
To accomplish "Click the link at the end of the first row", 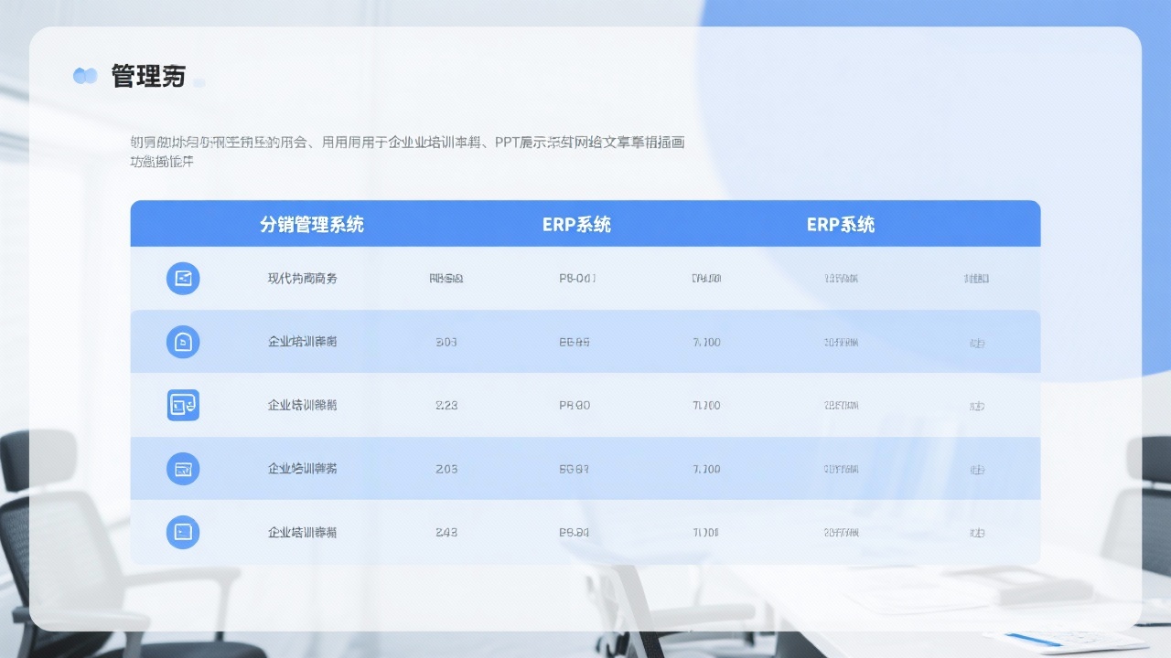I will [977, 279].
